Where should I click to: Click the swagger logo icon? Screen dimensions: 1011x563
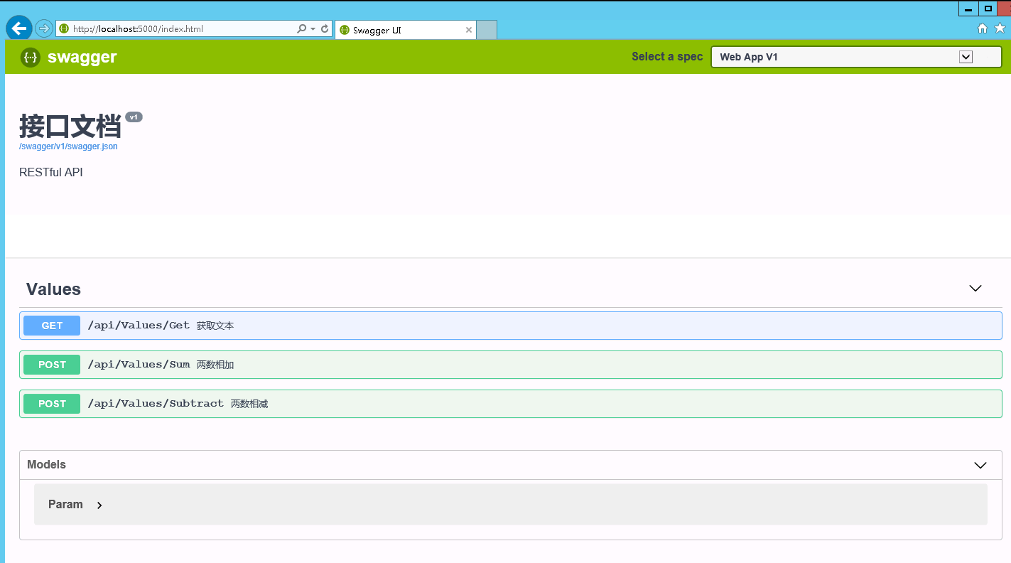pos(31,58)
